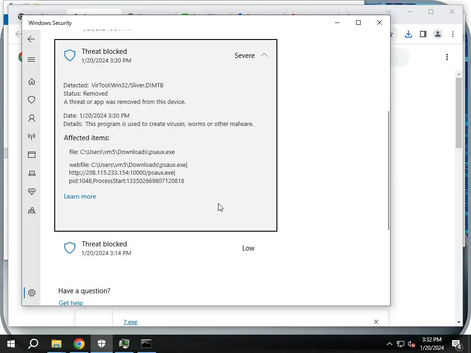Open Chrome profile avatar icon

438,34
